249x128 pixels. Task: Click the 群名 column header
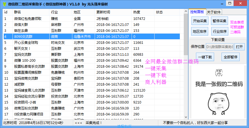pos(31,12)
